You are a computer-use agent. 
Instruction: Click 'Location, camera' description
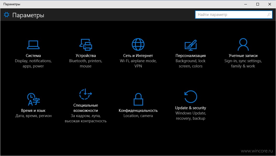point(138,116)
